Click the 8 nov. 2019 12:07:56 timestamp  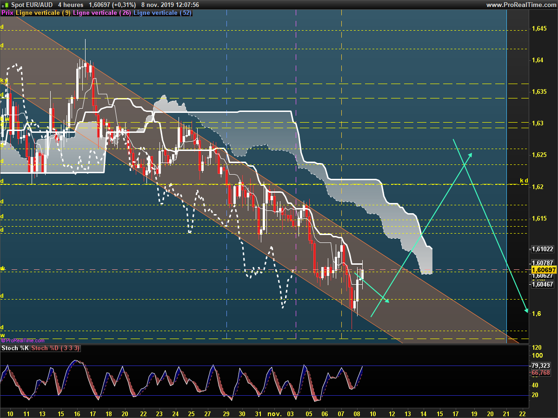(x=170, y=5)
